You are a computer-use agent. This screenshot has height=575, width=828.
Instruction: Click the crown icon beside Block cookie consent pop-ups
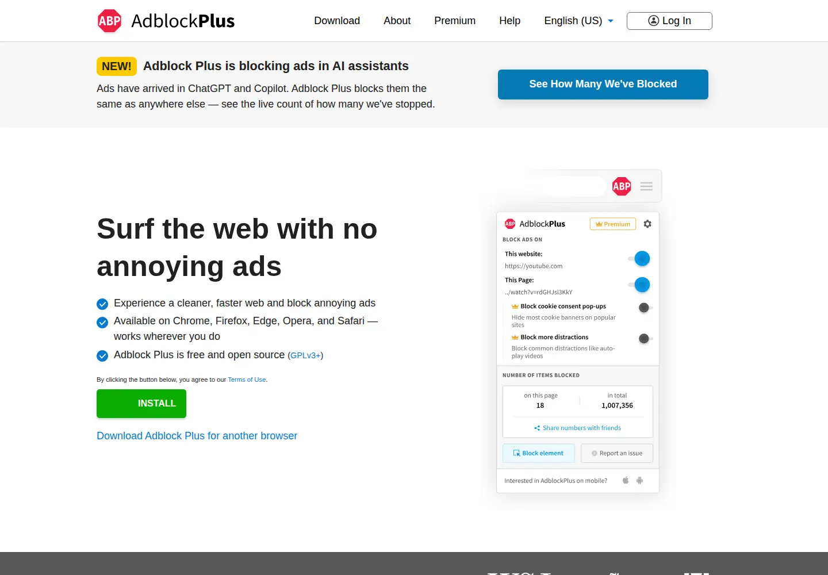pos(515,306)
